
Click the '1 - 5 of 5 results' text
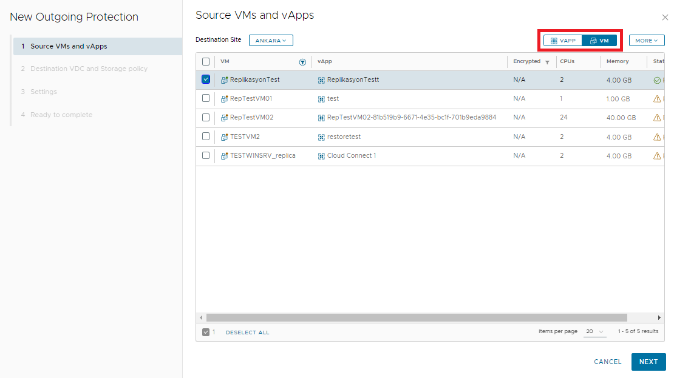[x=638, y=331]
